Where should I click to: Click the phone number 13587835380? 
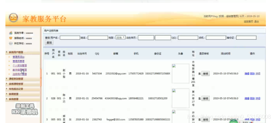click(x=136, y=120)
